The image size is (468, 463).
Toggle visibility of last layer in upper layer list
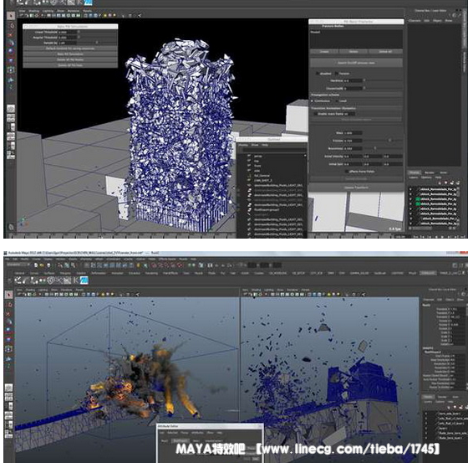coord(410,224)
